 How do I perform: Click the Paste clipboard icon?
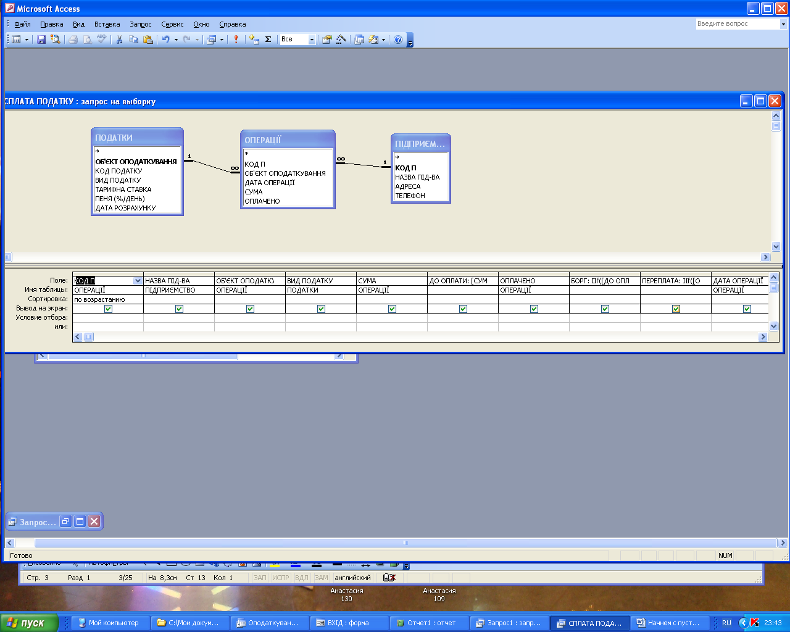(148, 39)
